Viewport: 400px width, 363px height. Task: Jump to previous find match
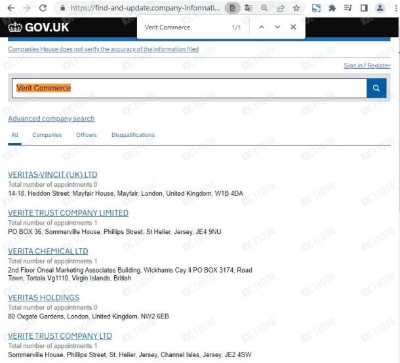(262, 27)
